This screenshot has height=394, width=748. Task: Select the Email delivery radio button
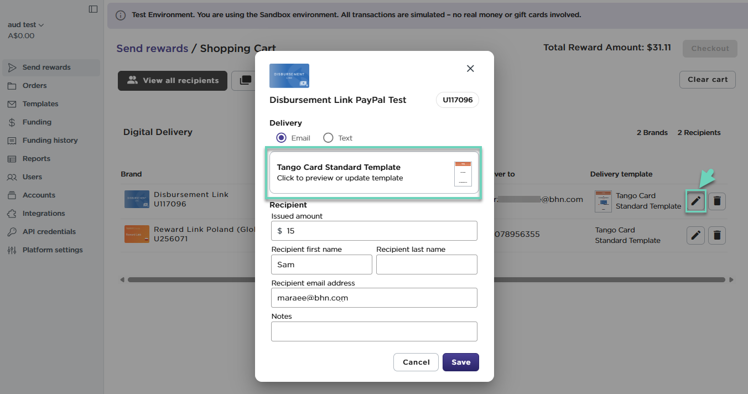pyautogui.click(x=281, y=138)
